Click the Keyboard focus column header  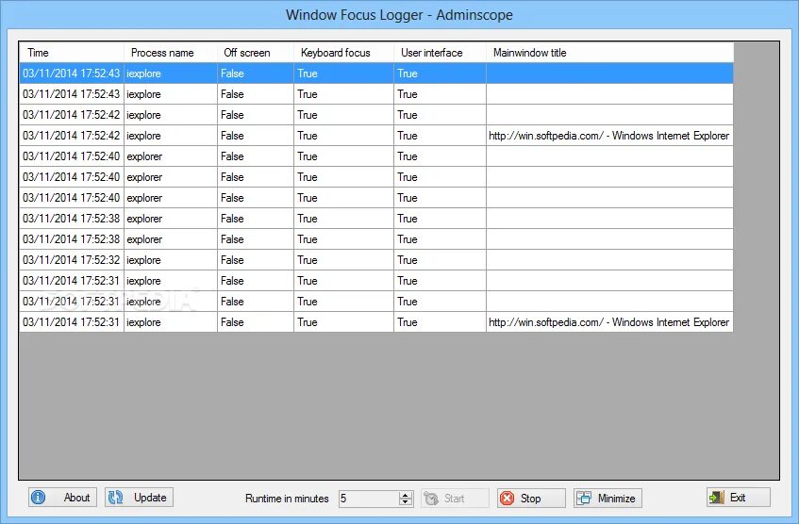343,53
